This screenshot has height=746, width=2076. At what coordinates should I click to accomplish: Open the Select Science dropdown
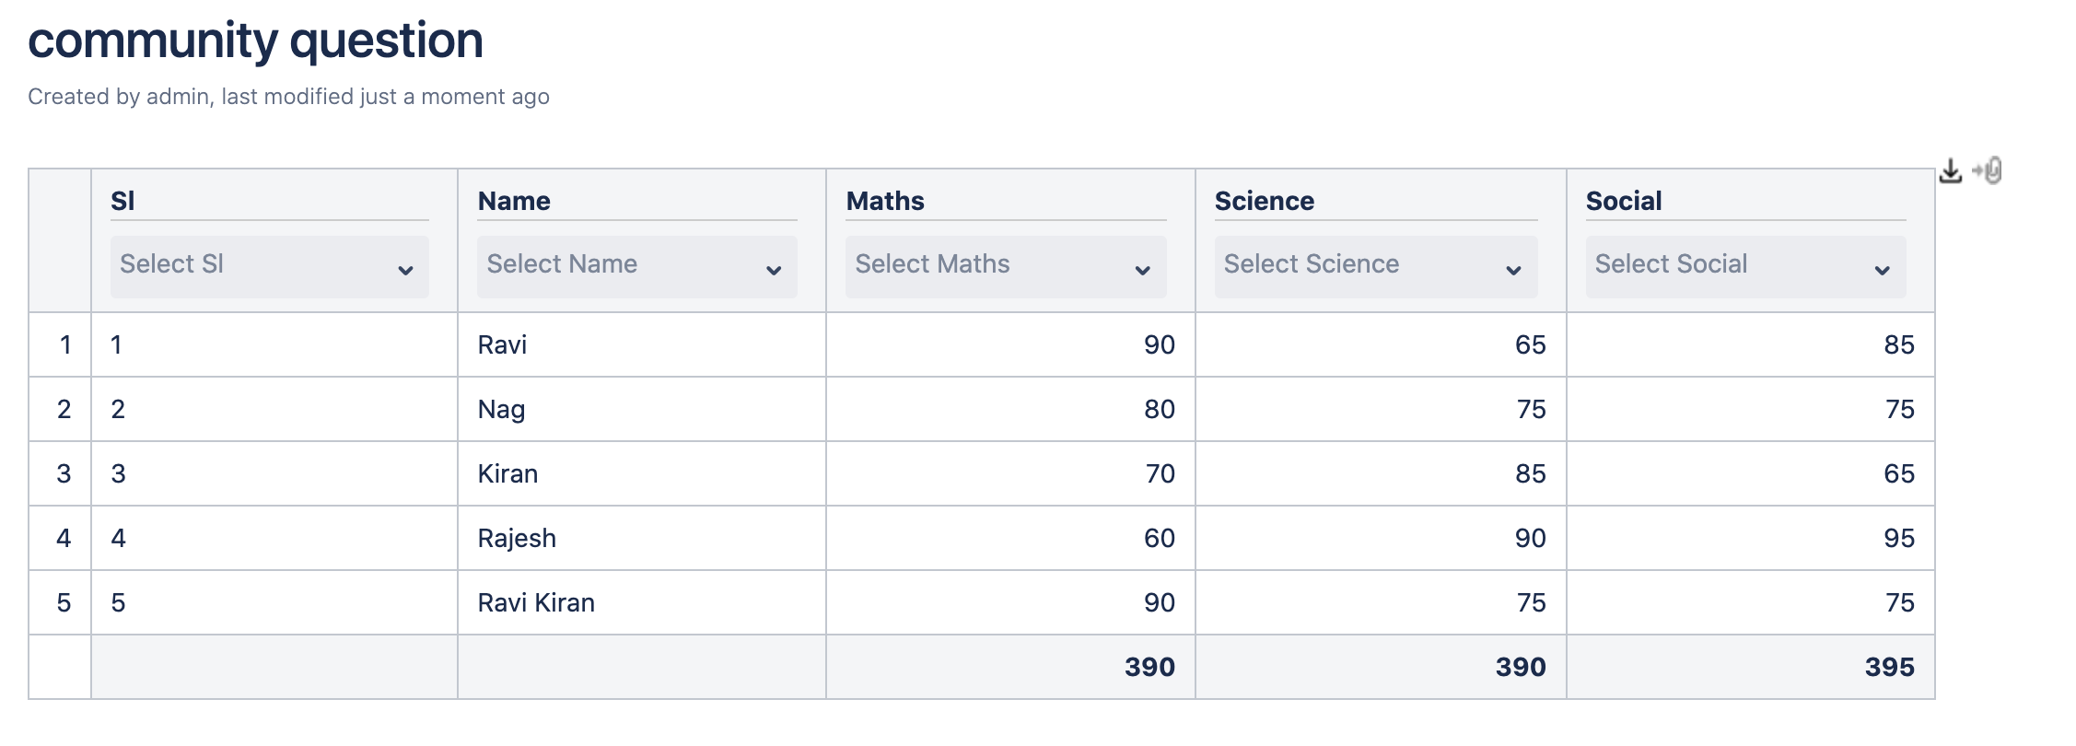[1376, 266]
